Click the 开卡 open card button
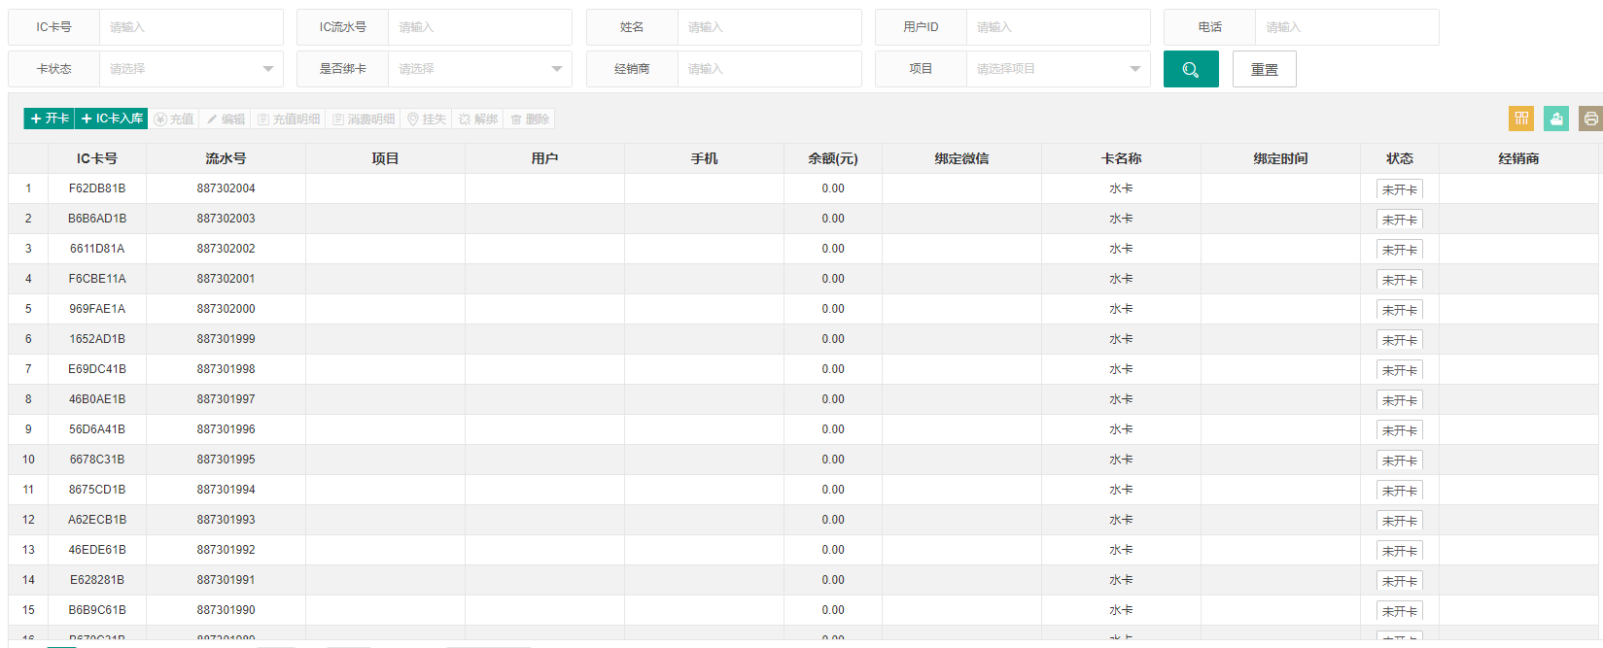 tap(49, 119)
